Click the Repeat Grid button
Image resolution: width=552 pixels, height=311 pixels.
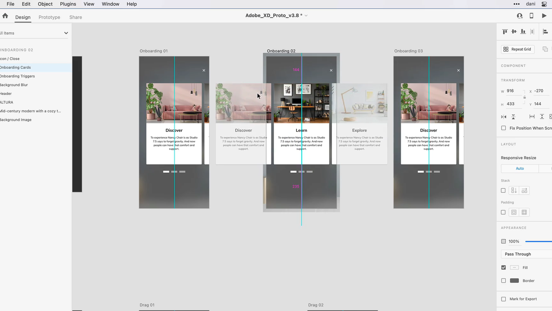(517, 49)
